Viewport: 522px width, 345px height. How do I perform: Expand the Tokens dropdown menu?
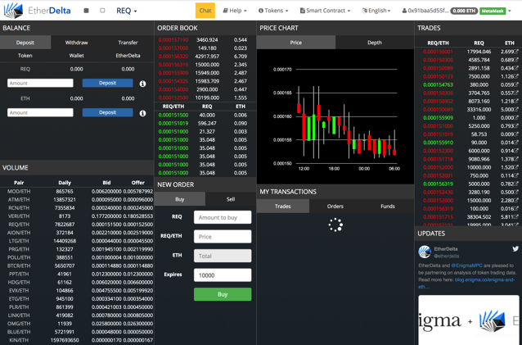pos(273,11)
